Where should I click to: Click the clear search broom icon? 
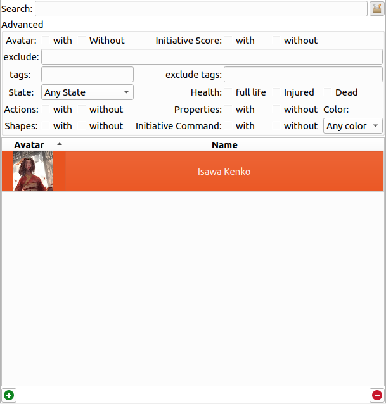click(376, 9)
